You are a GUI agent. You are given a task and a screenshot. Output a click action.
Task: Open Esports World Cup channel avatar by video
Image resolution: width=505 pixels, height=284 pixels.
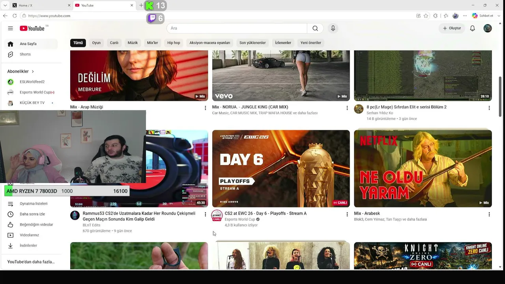point(217,215)
